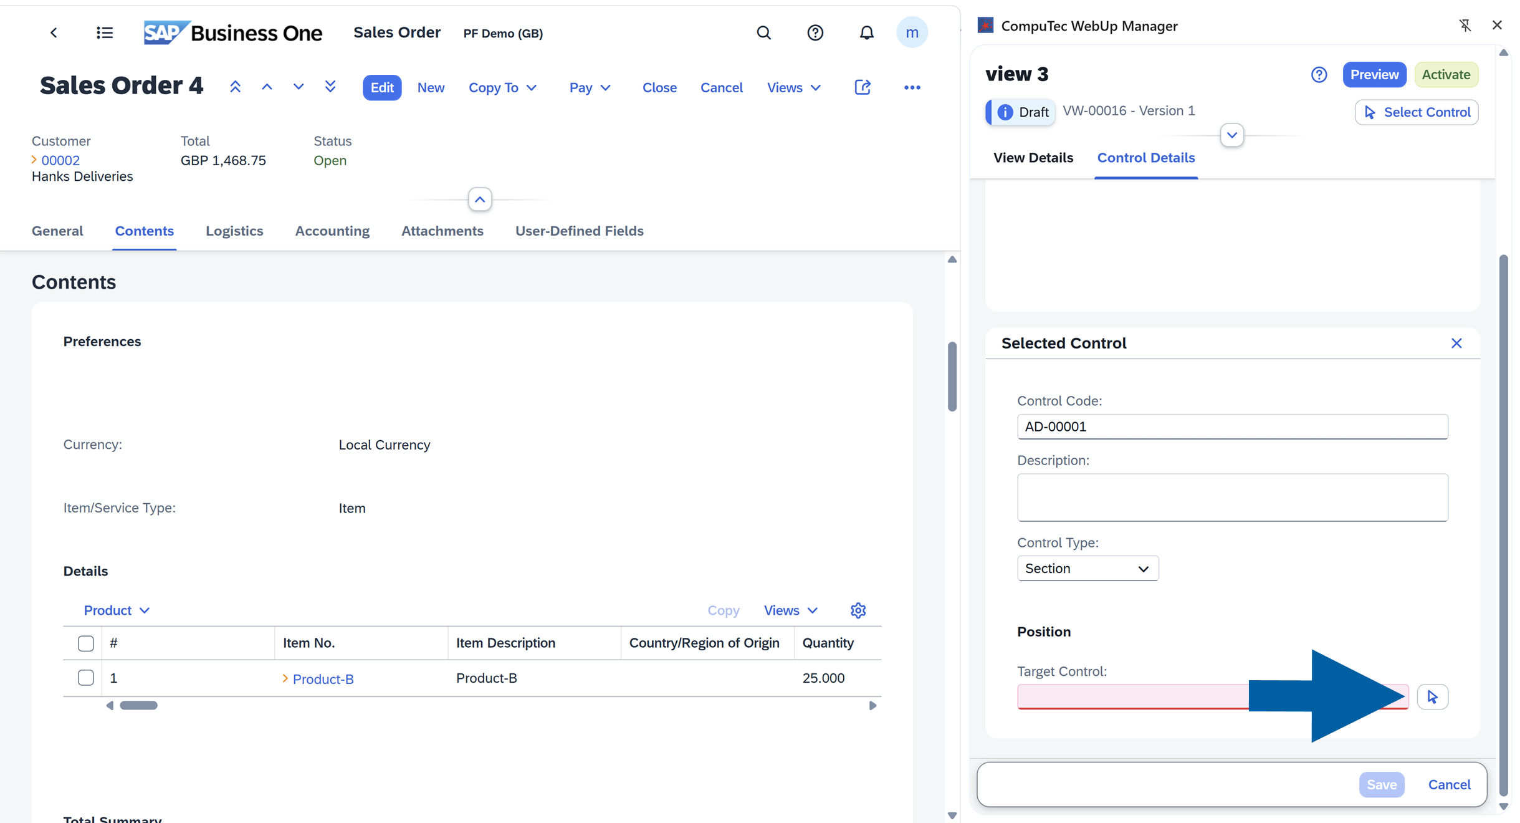Open the Product dropdown in Details
1520x823 pixels.
[117, 610]
